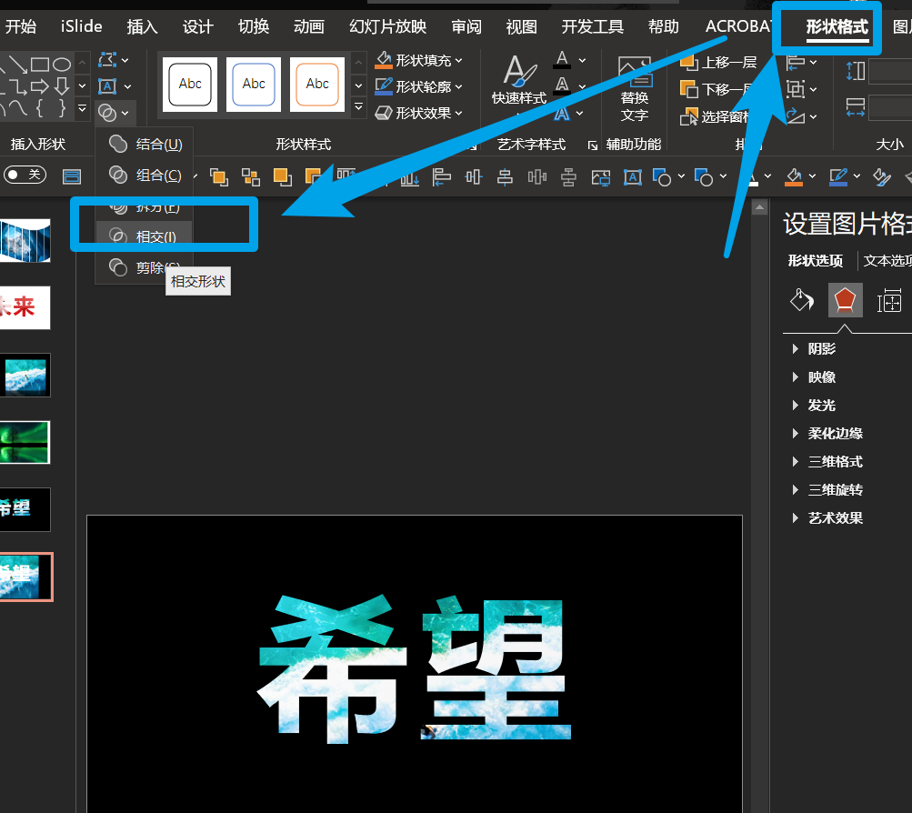Screen dimensions: 912x813
Task: Click the text box icon in Insert Shapes
Action: [114, 86]
